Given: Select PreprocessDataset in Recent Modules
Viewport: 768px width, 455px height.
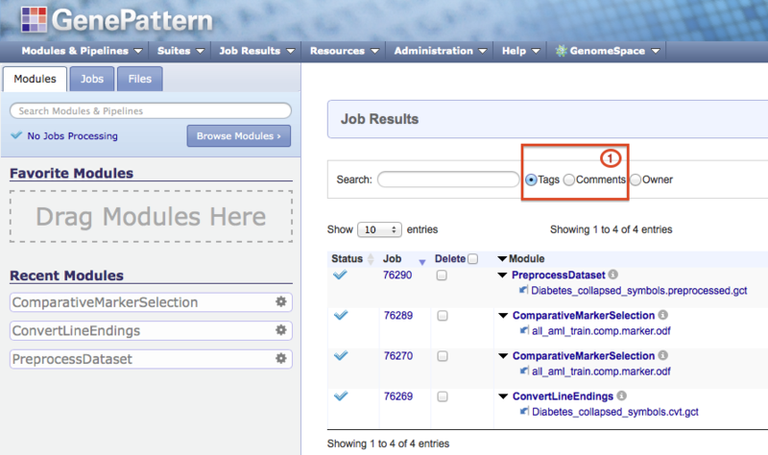Looking at the screenshot, I should [x=151, y=359].
